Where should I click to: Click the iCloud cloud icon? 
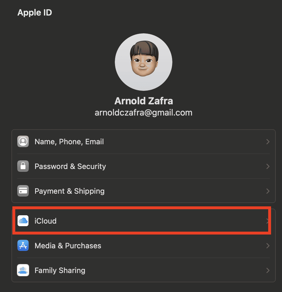(x=23, y=221)
